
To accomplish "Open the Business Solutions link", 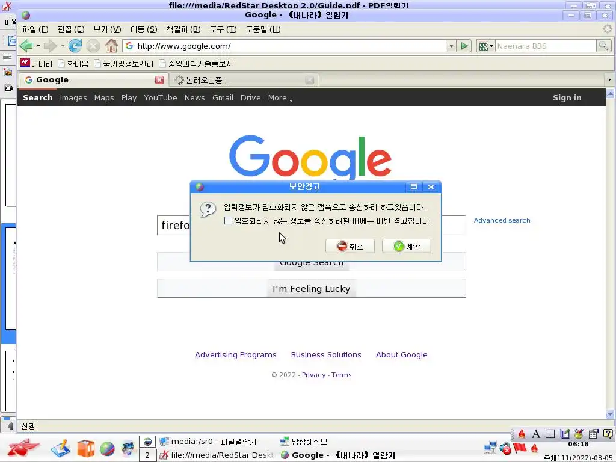I will coord(325,355).
